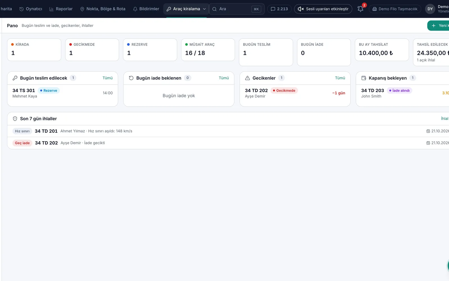Click the İade alındı status badge
The height and width of the screenshot is (281, 449).
[x=399, y=90]
